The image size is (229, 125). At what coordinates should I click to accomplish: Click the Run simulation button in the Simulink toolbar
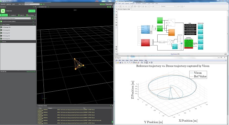pos(143,6)
